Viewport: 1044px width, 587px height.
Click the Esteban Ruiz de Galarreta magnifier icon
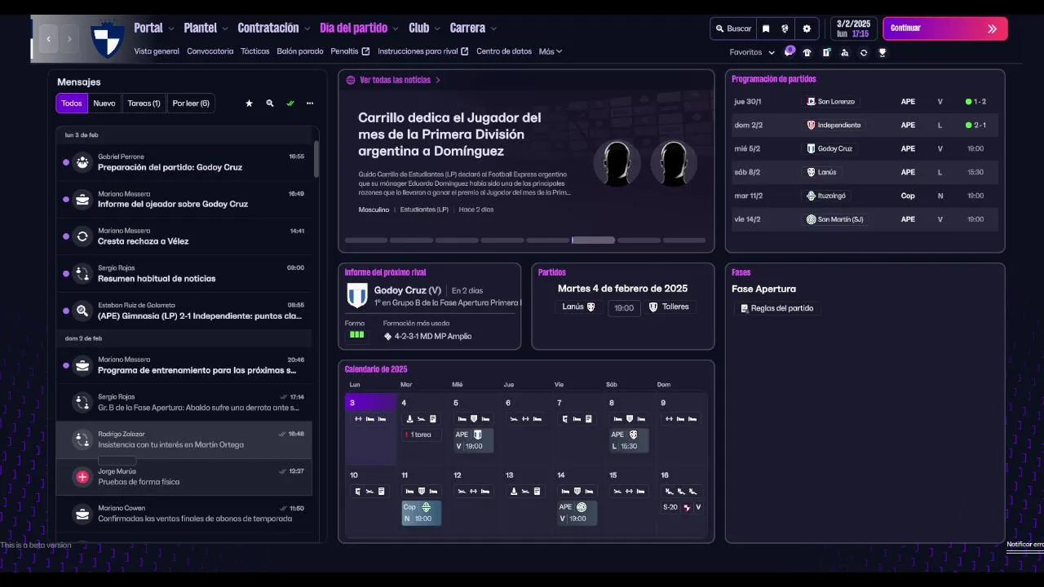[x=82, y=311]
